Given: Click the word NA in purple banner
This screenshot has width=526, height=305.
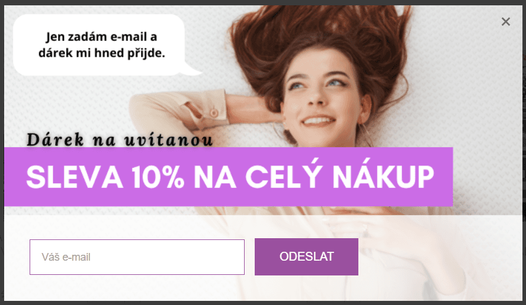Looking at the screenshot, I should (215, 177).
